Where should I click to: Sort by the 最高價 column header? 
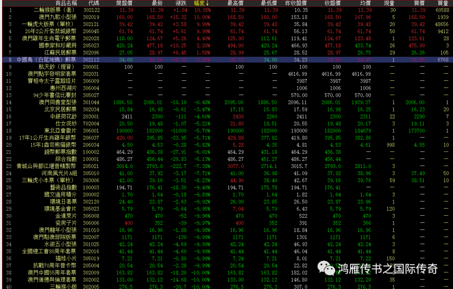(x=235, y=3)
